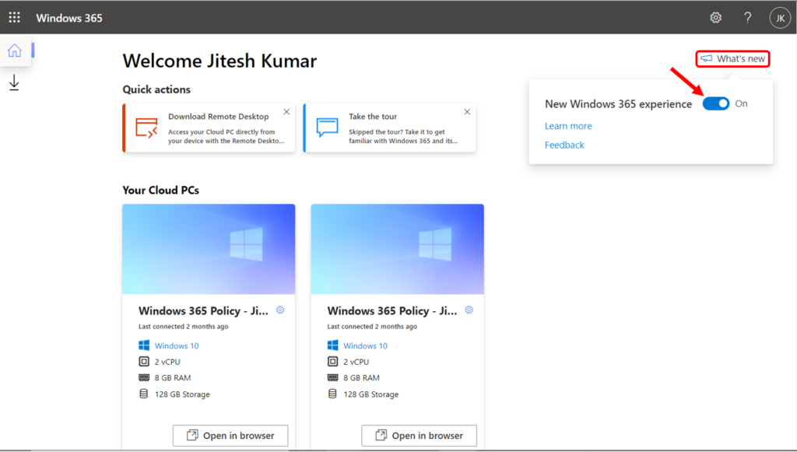Open the Take the tour quick action

pos(390,128)
